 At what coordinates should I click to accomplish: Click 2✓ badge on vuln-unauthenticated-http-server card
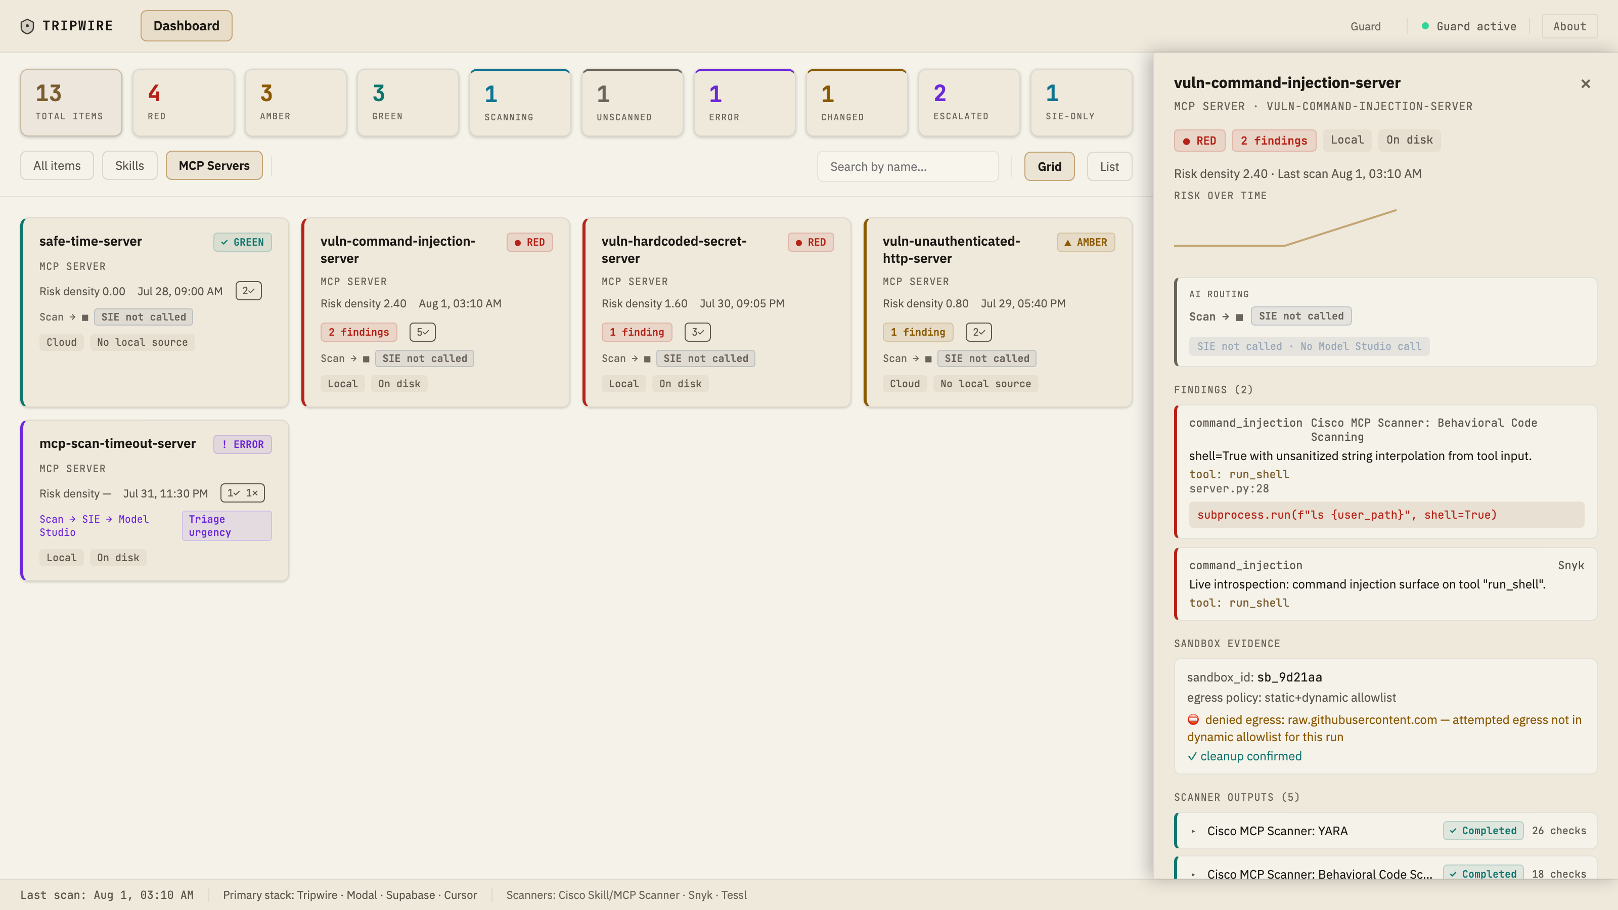[x=978, y=332]
